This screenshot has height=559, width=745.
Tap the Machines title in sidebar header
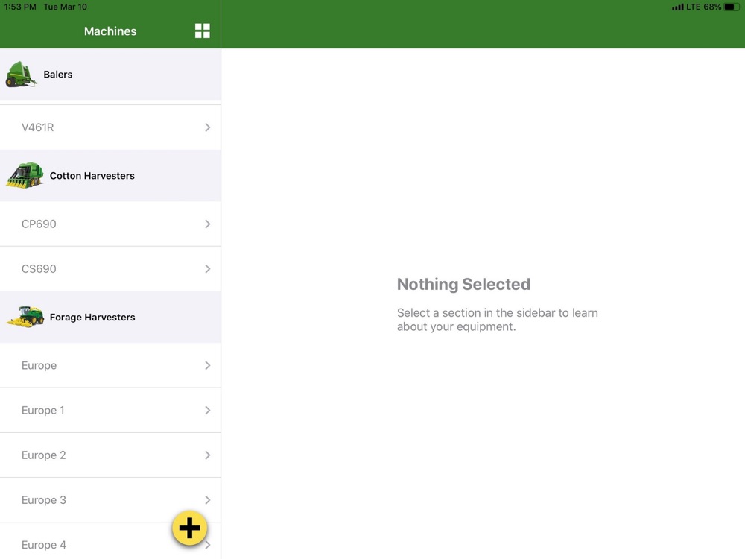pos(110,31)
